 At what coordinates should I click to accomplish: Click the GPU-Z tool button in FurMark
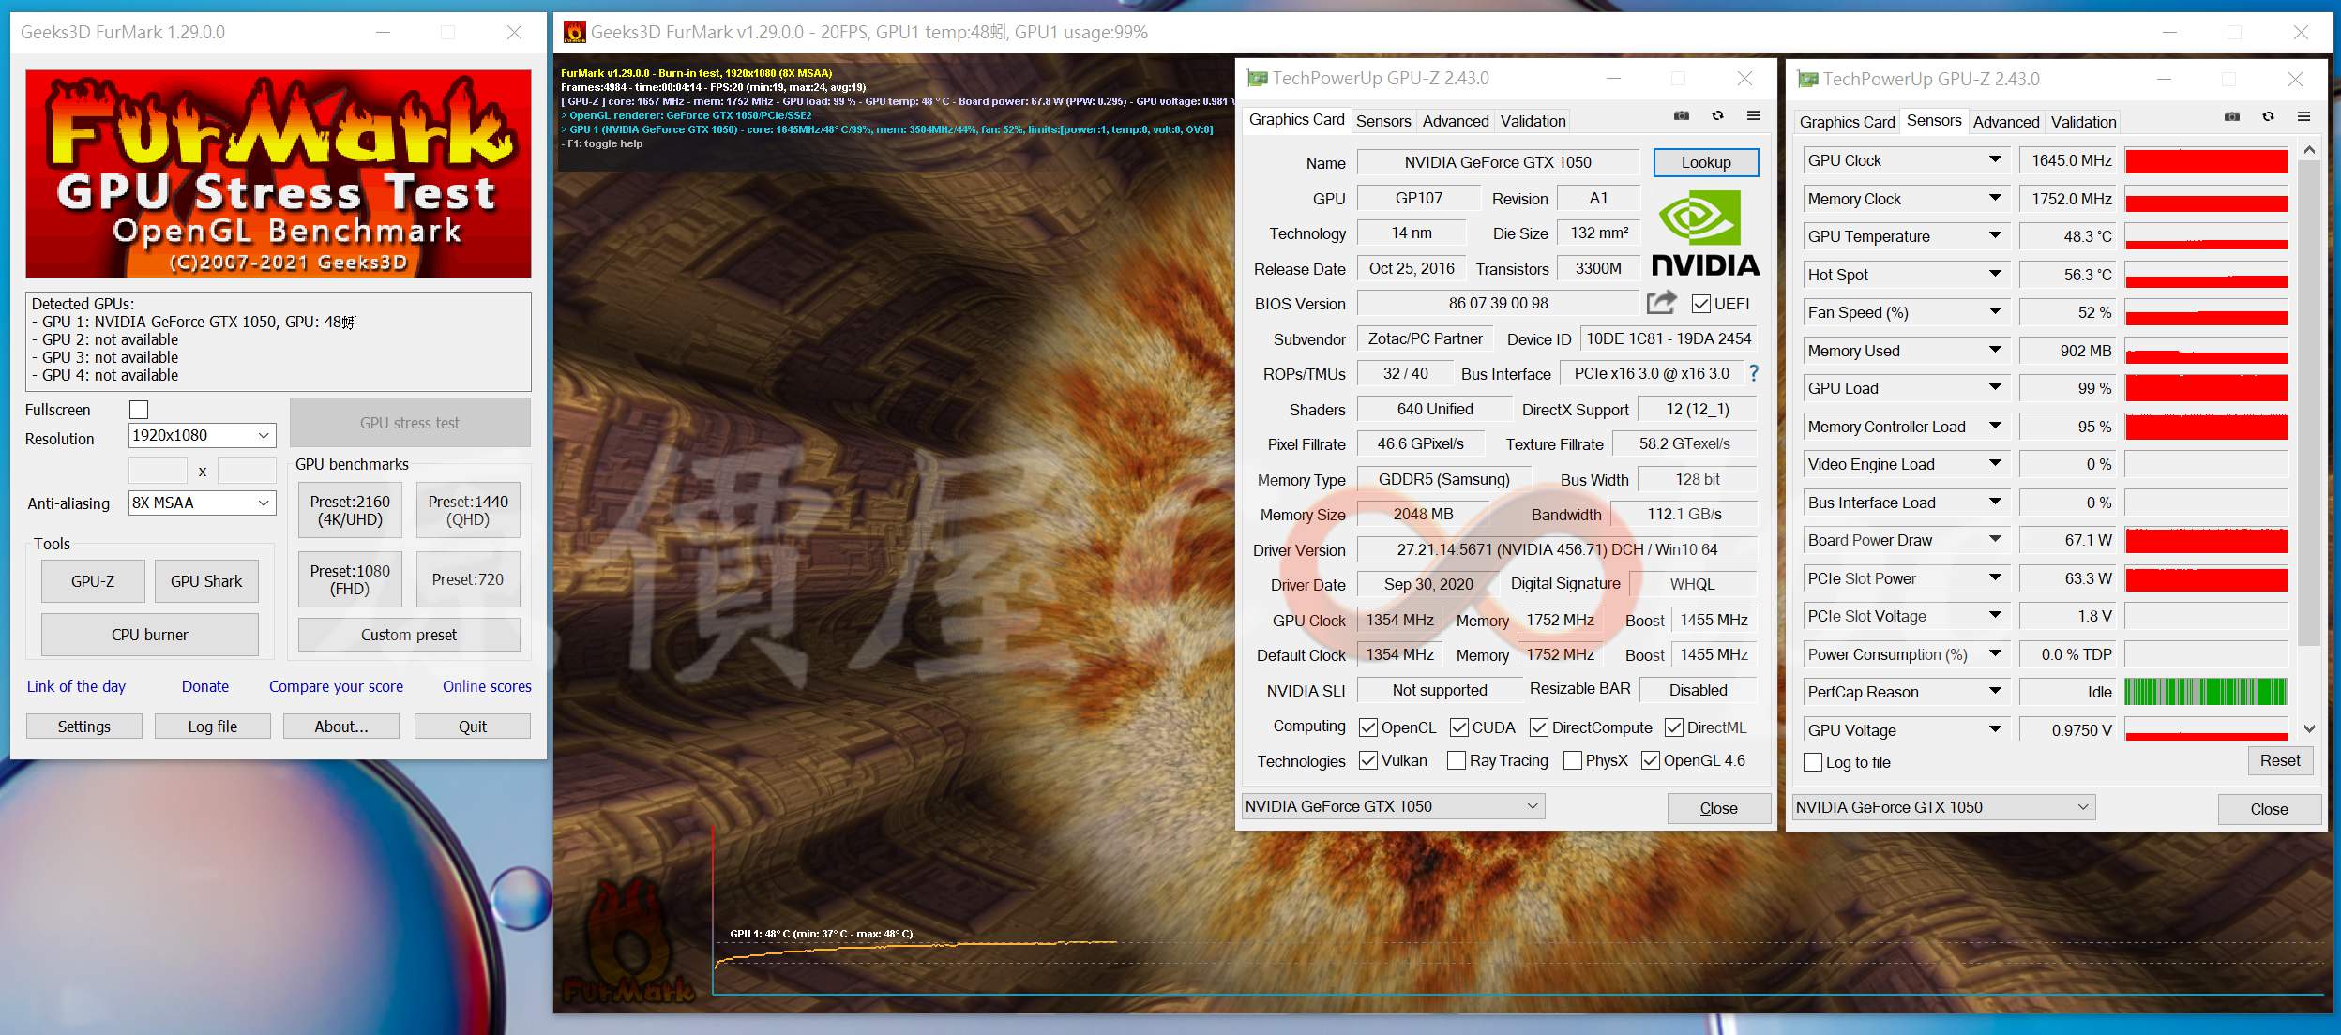(93, 581)
